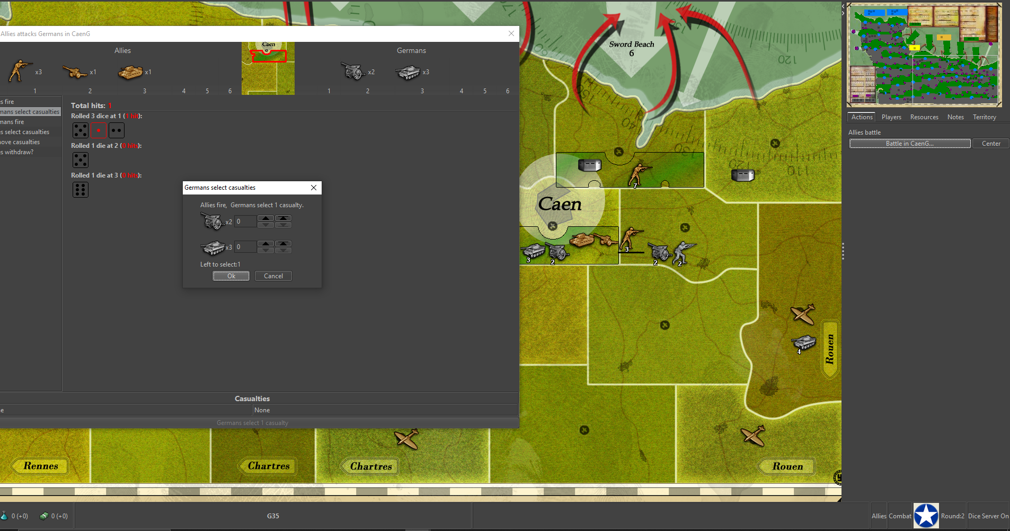The height and width of the screenshot is (531, 1010).
Task: Increase tank casualty count by one
Action: pyautogui.click(x=265, y=244)
